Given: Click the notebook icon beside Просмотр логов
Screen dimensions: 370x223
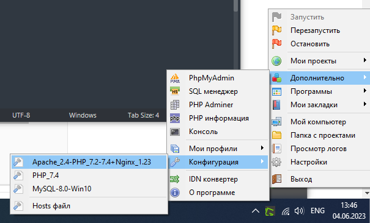Looking at the screenshot, I should pos(276,149).
